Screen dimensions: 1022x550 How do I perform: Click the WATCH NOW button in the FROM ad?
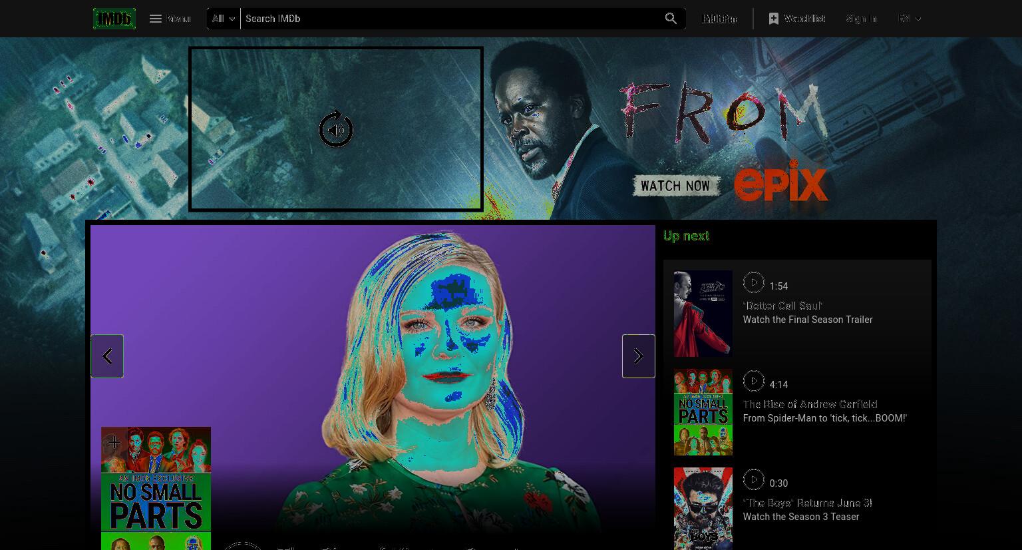tap(675, 186)
